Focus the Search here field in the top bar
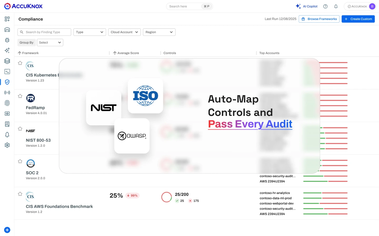The height and width of the screenshot is (236, 379). (x=189, y=6)
